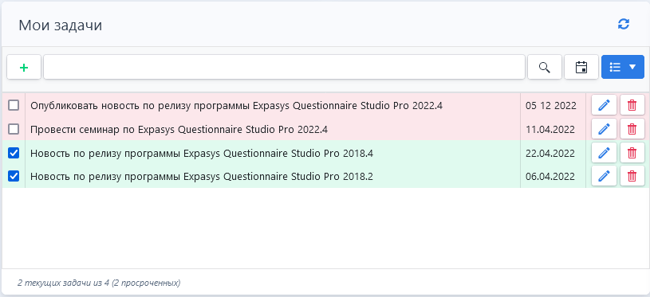
Task: Select the Провести семинар task title
Action: click(179, 130)
